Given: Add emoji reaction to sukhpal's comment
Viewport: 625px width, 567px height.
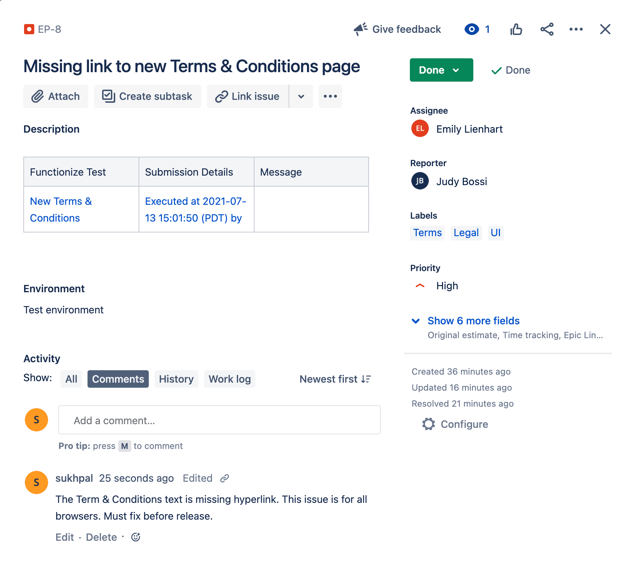Looking at the screenshot, I should click(135, 537).
